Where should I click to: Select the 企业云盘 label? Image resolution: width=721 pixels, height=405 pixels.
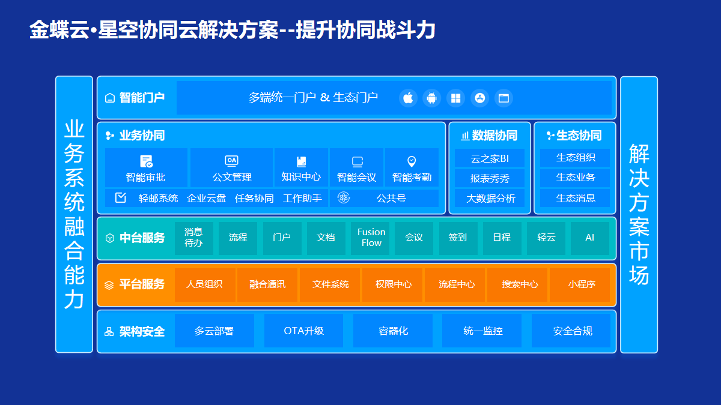click(x=206, y=198)
